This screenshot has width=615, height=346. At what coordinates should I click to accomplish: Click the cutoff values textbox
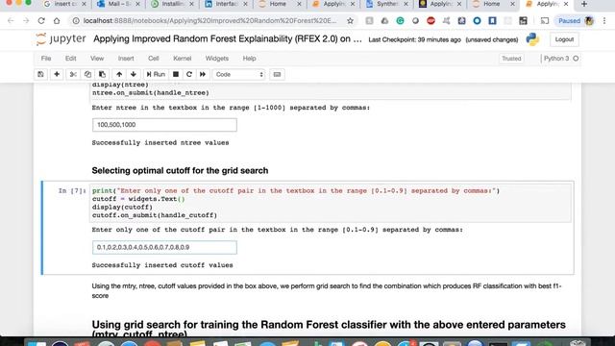pos(164,247)
